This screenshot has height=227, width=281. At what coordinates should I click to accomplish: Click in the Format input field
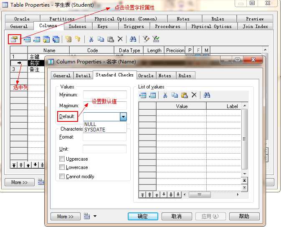tap(104, 137)
